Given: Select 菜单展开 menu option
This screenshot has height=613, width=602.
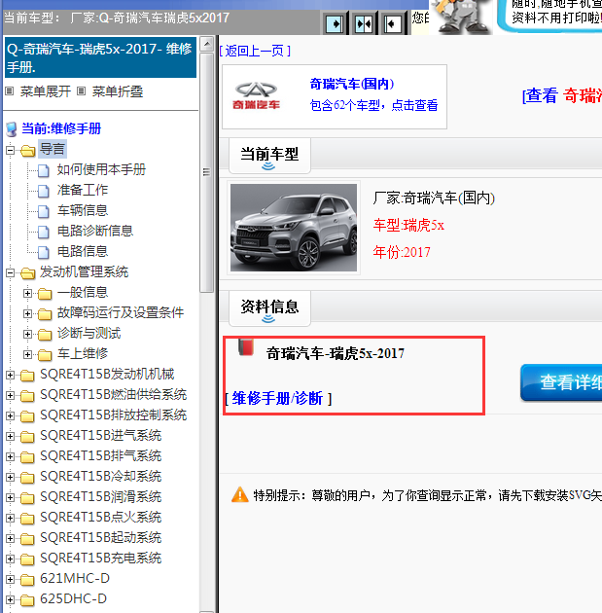Looking at the screenshot, I should coord(46,91).
